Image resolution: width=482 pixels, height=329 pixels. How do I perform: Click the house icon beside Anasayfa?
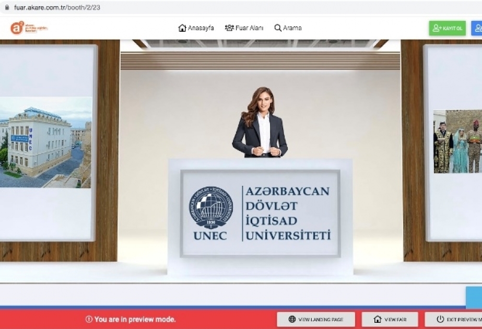point(182,28)
